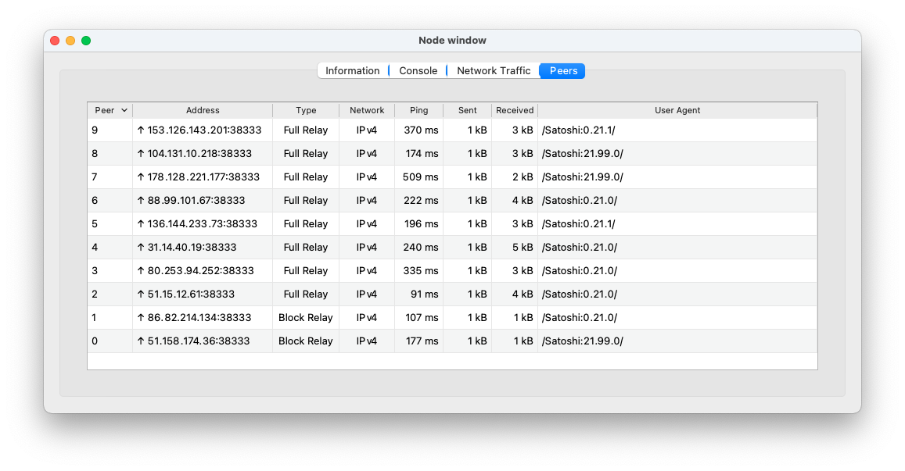
Task: Click the Sent column header
Action: 467,111
